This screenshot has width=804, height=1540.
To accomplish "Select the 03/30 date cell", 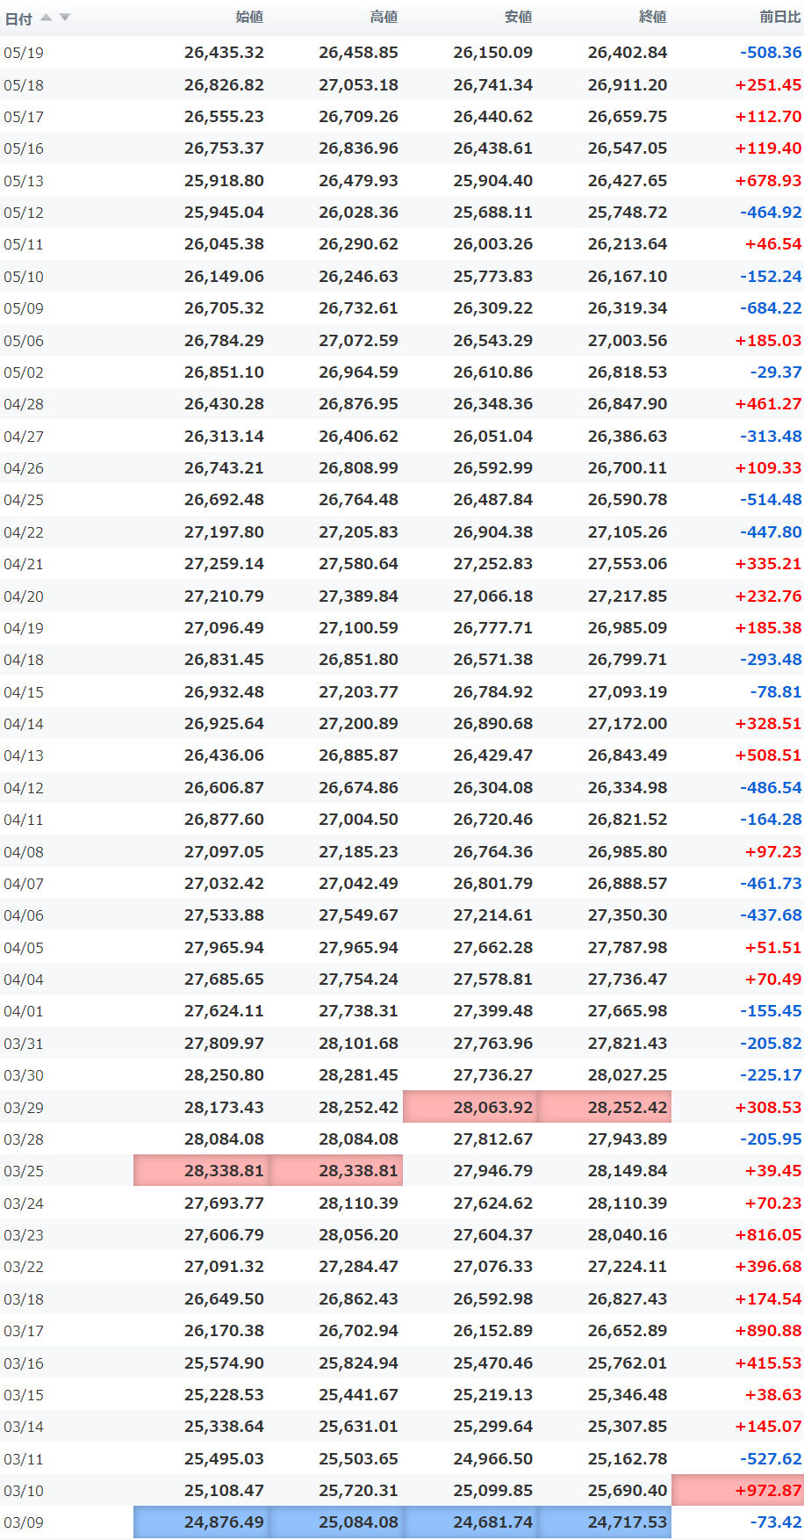I will click(24, 1075).
